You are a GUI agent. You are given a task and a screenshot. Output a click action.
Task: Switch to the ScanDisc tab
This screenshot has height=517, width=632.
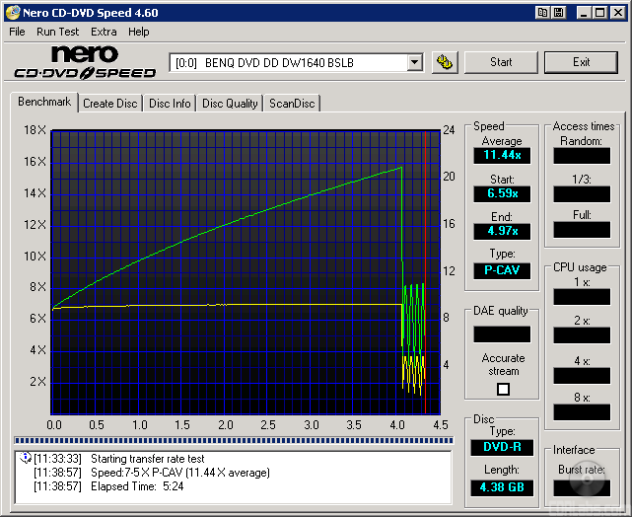pyautogui.click(x=292, y=104)
